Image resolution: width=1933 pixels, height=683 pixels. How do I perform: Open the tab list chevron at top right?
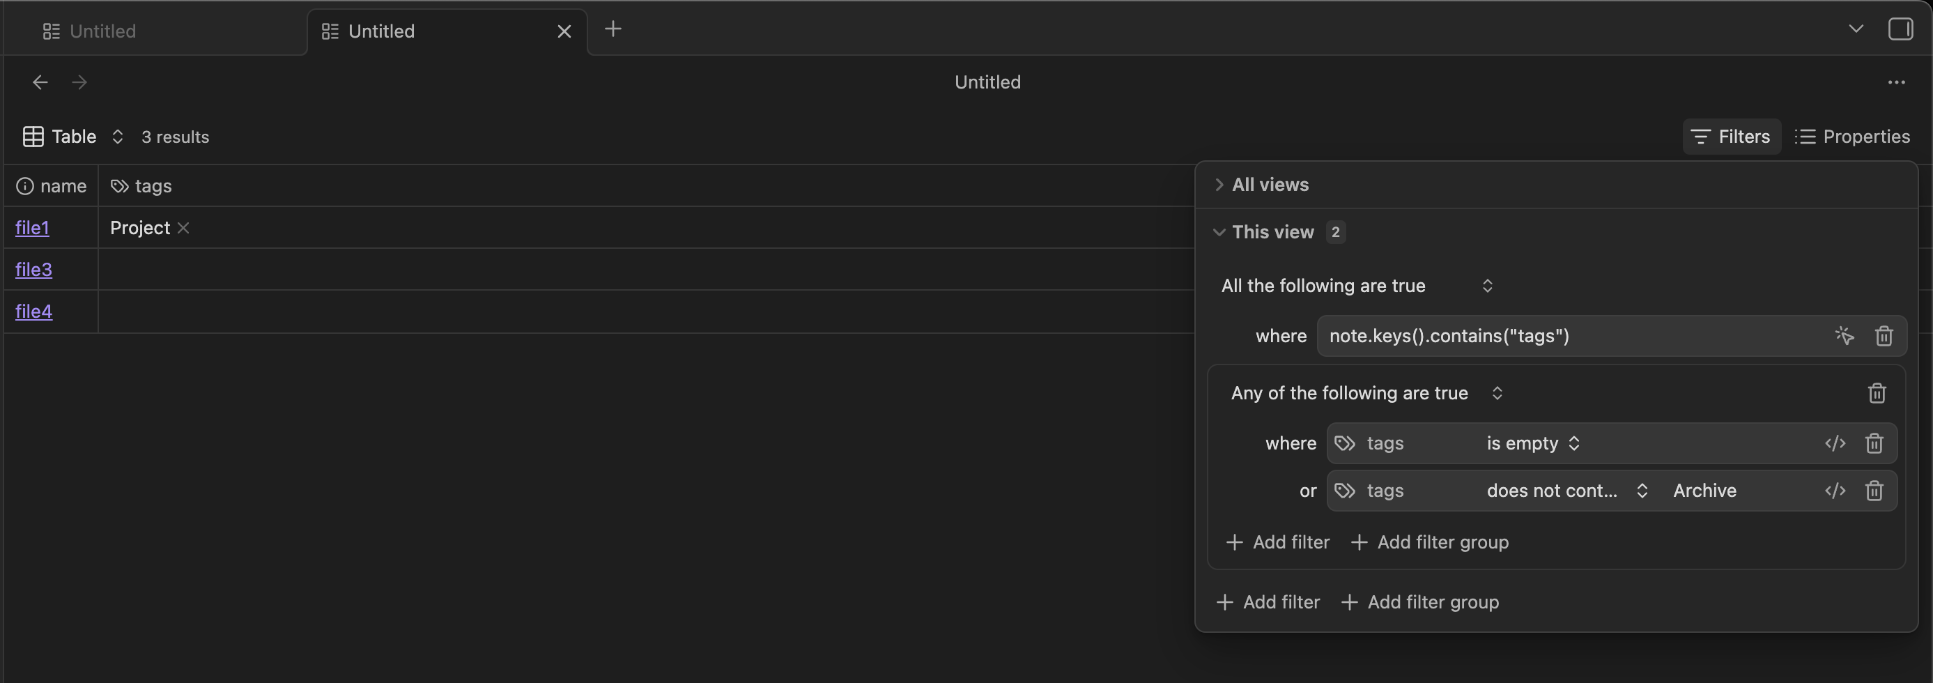pos(1856,29)
